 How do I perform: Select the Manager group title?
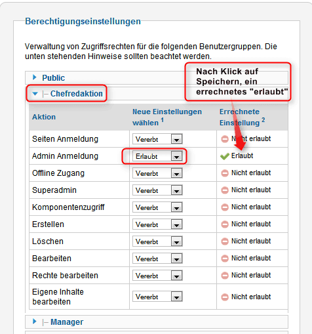[67, 322]
